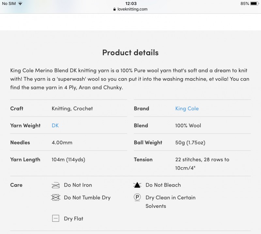Click the Do Not Iron care icon
This screenshot has height=234, width=261.
[55, 185]
